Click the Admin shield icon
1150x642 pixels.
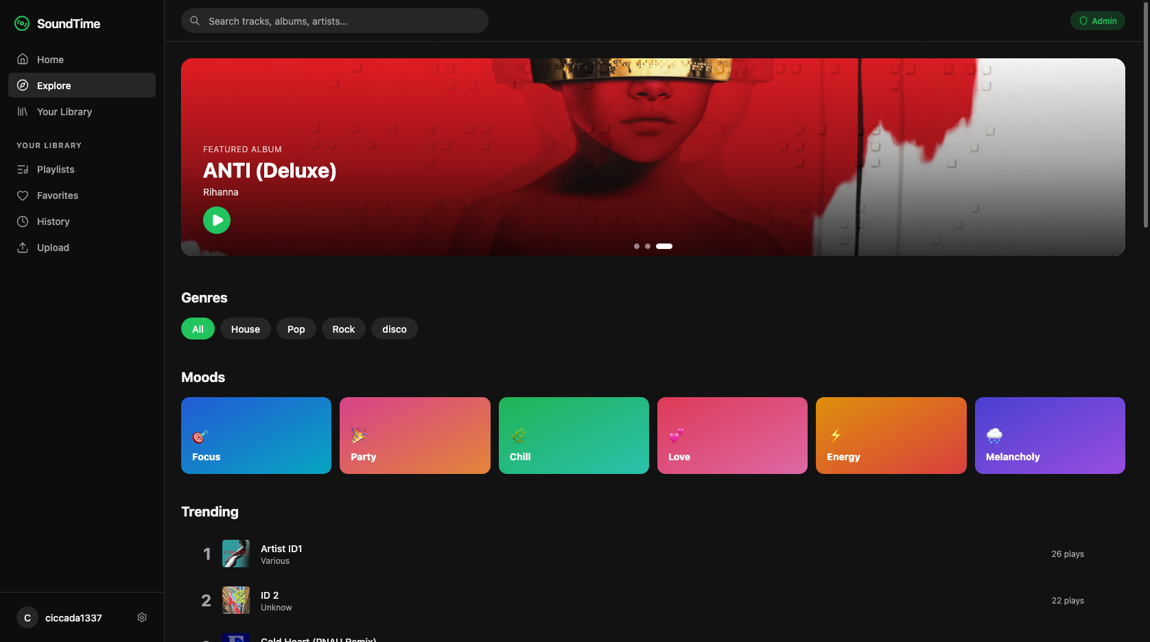[x=1083, y=21]
